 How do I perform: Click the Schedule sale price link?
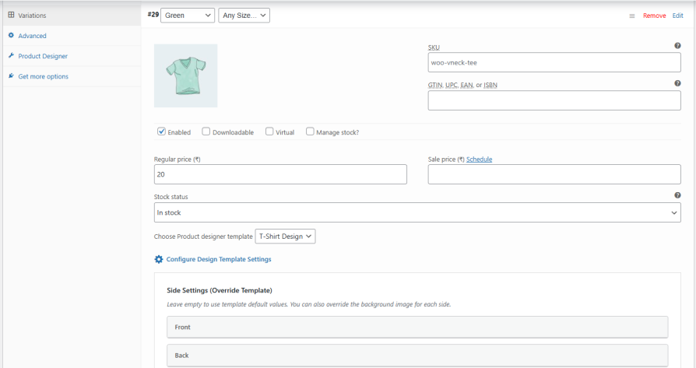click(479, 159)
